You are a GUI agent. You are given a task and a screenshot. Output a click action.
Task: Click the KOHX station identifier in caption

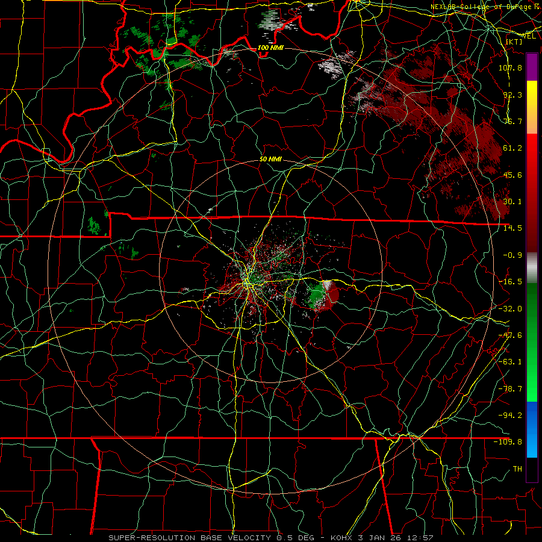tap(342, 538)
